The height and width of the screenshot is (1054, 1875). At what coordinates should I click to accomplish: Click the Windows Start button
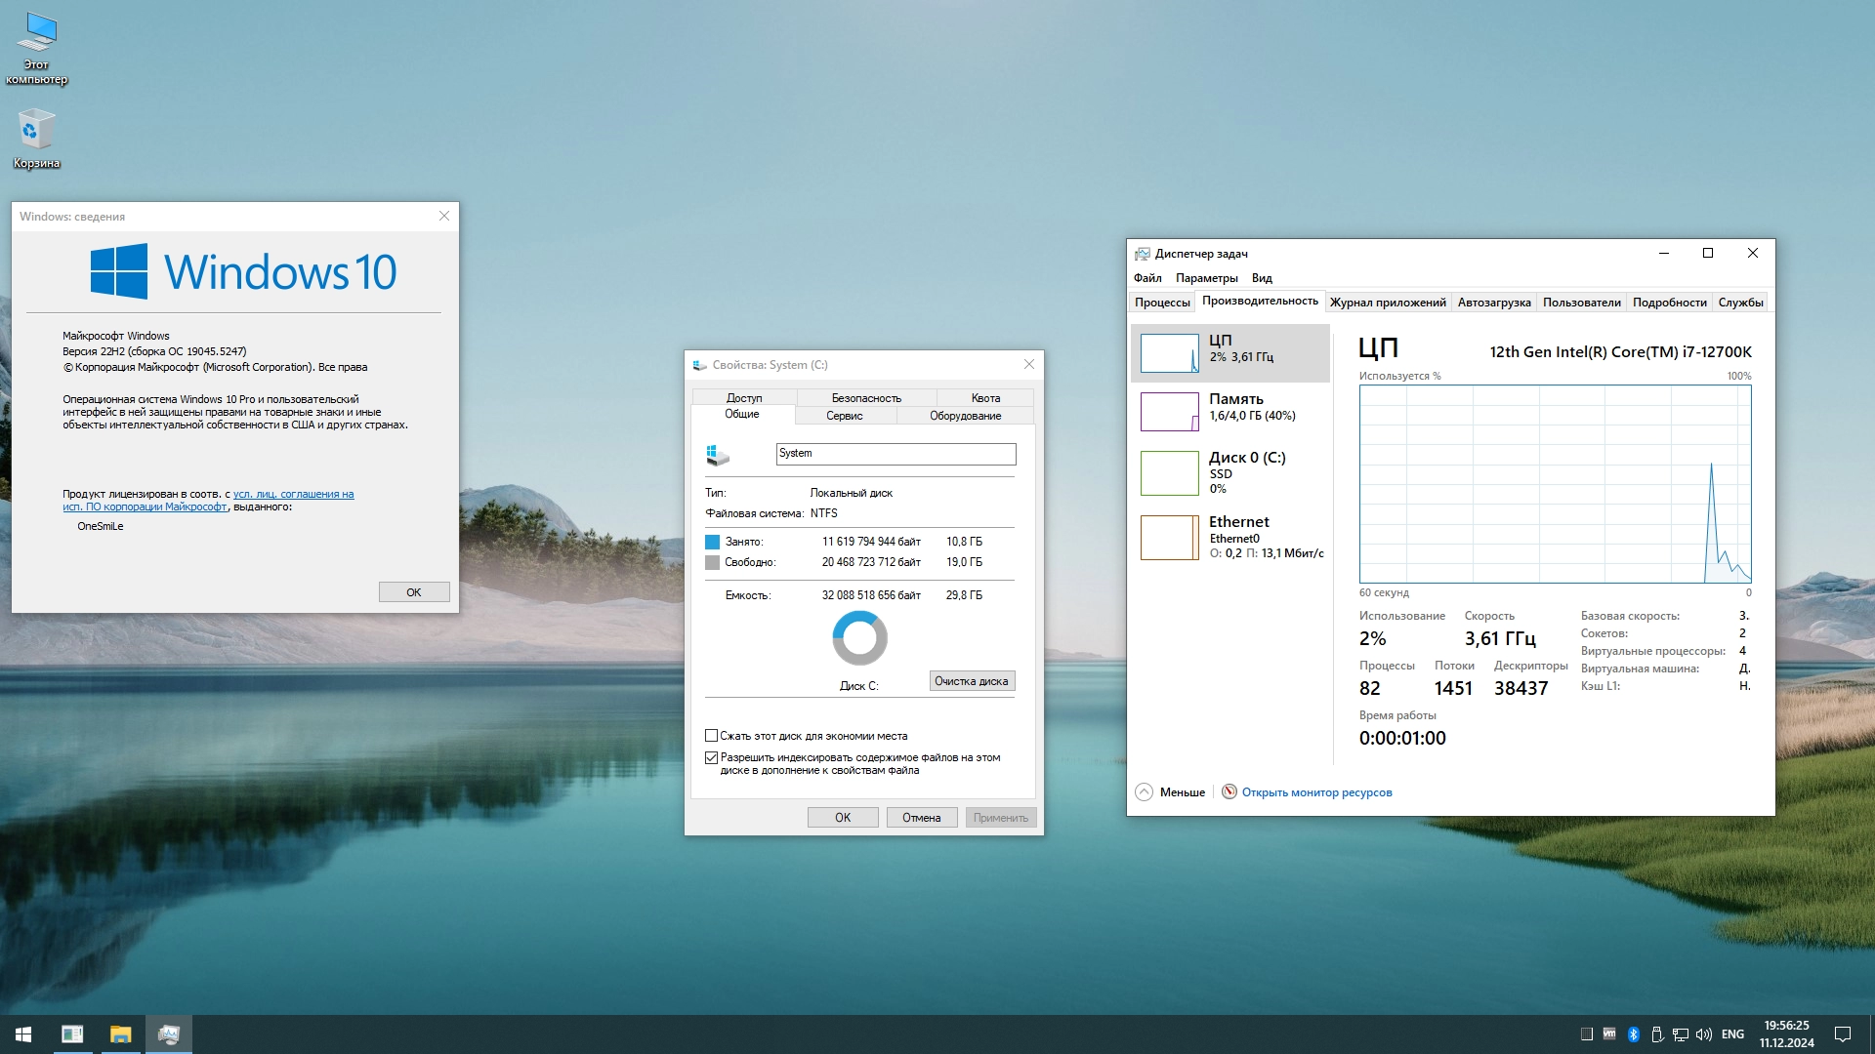pyautogui.click(x=23, y=1034)
